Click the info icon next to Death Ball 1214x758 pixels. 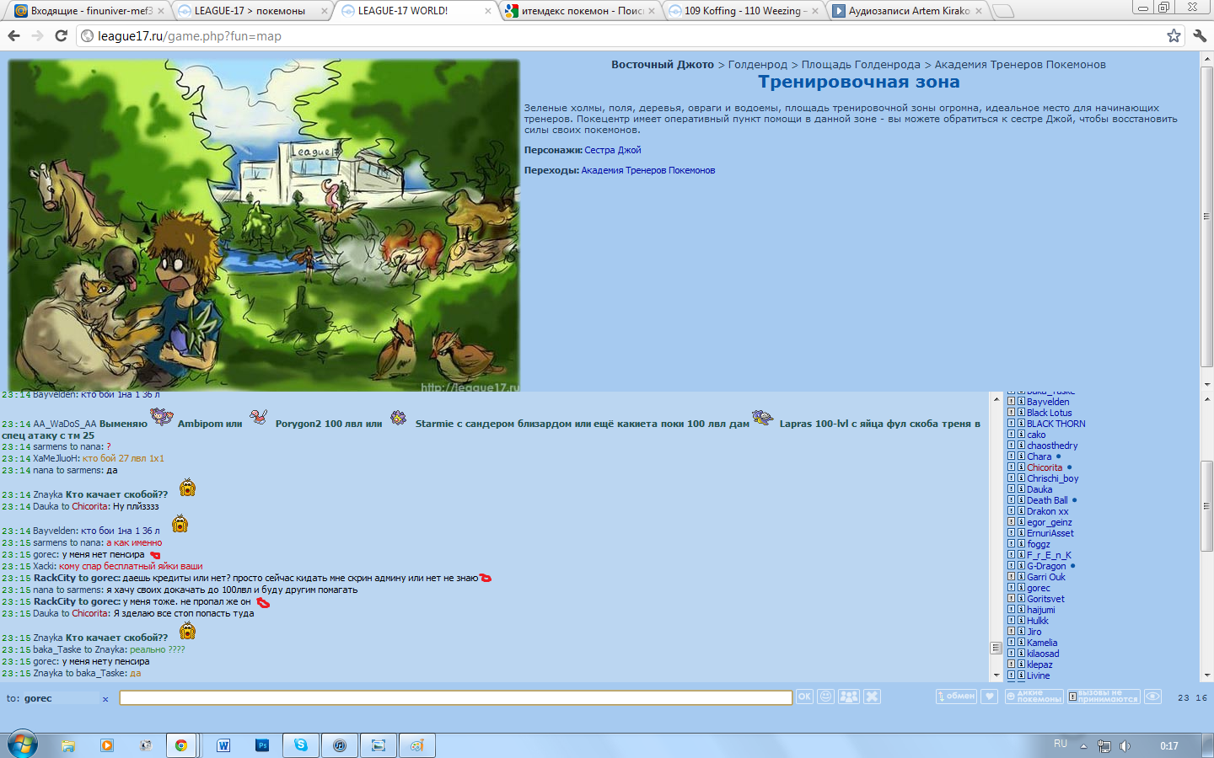[x=1021, y=500]
